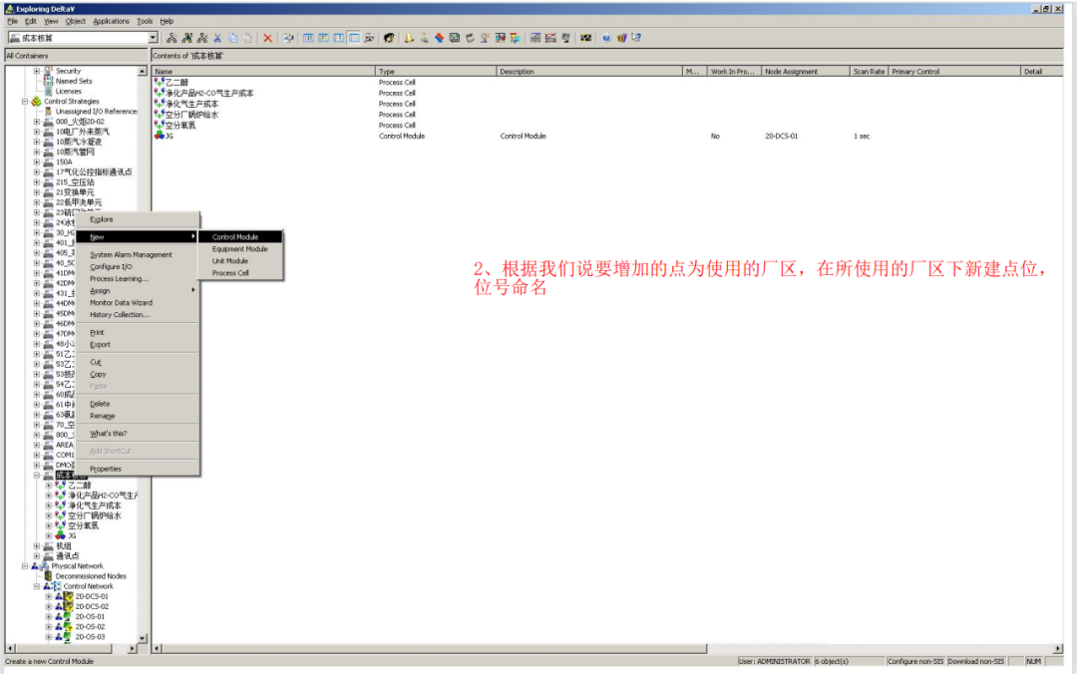Screen dimensions: 1077x674
Task: Open the Applications menu in menu bar
Action: 111,21
